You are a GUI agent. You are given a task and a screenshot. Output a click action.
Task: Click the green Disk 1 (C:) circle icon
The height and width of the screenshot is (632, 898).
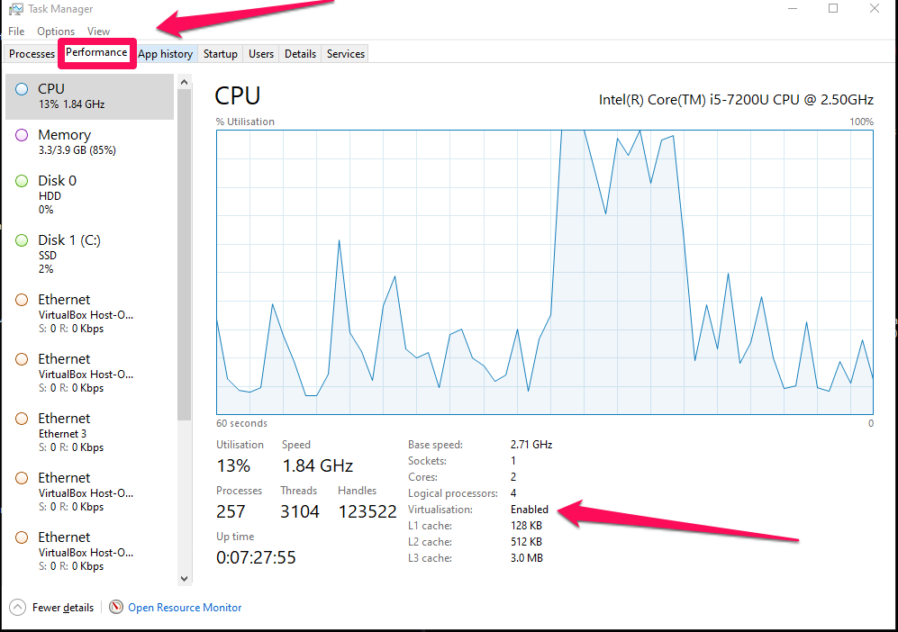point(22,240)
